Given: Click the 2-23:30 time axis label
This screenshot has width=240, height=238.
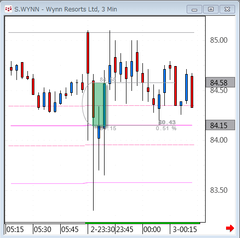Looking at the screenshot, I should tap(103, 230).
